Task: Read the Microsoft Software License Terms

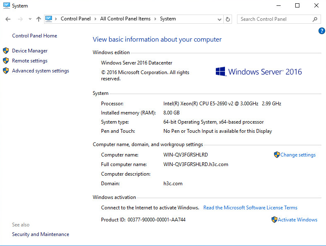Action: click(250, 208)
